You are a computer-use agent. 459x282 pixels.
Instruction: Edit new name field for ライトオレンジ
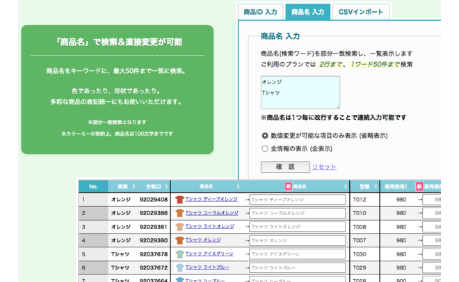click(297, 226)
